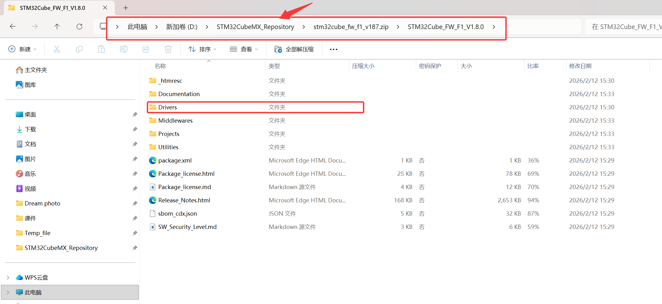Viewport: 662px width, 304px height.
Task: Expand chevron after STM32Cube_FW_F1_V1.8.0 in address bar
Action: point(494,27)
